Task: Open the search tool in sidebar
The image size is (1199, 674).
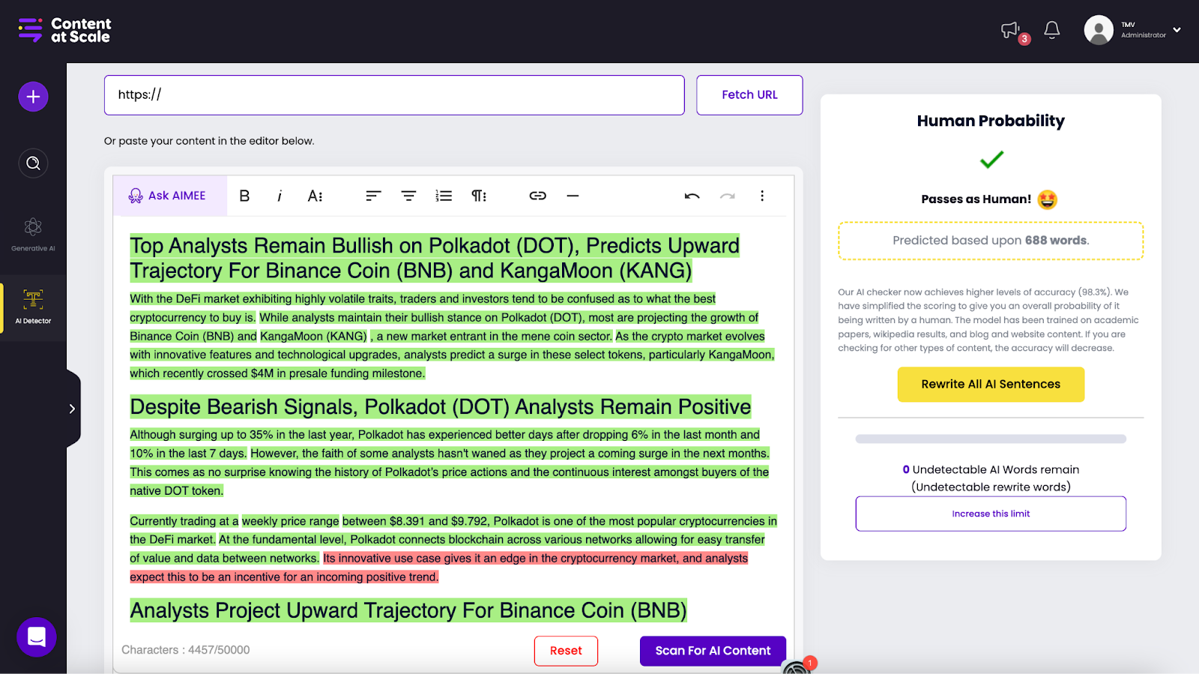Action: pyautogui.click(x=33, y=163)
